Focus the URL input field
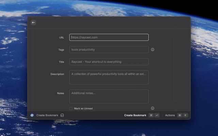This screenshot has height=136, width=218. tap(109, 37)
